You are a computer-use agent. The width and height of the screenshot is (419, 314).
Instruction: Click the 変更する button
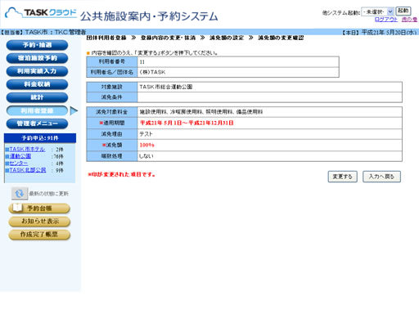tap(343, 177)
